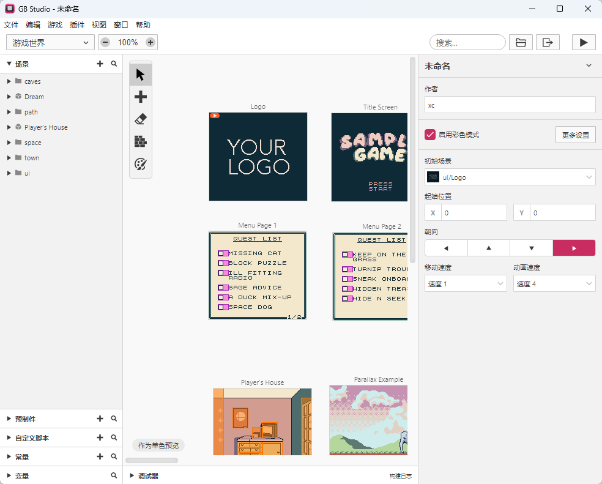Viewport: 602px width, 484px height.
Task: Expand the Dream scene group
Action: 9,97
